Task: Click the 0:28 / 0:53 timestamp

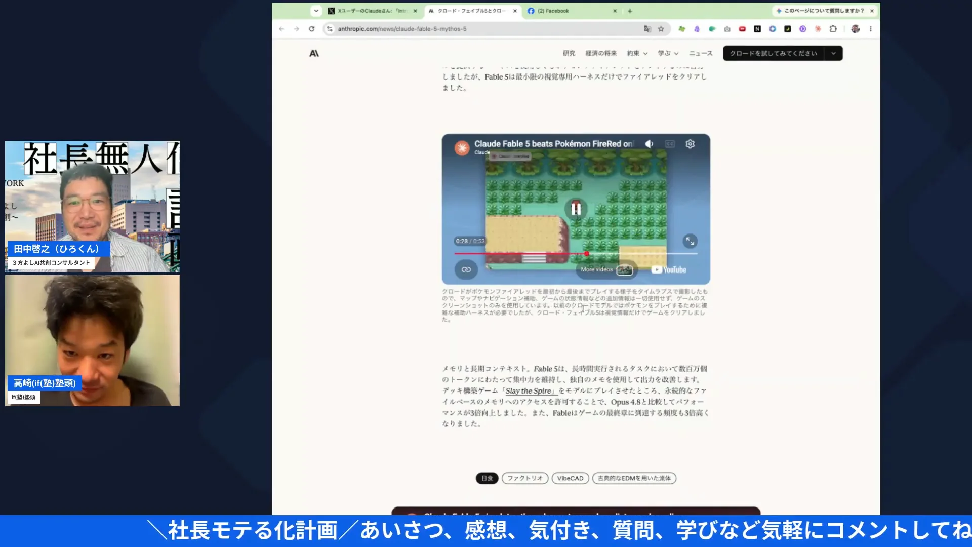Action: point(470,241)
